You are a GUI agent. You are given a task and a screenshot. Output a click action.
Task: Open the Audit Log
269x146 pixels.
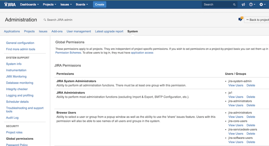12,118
